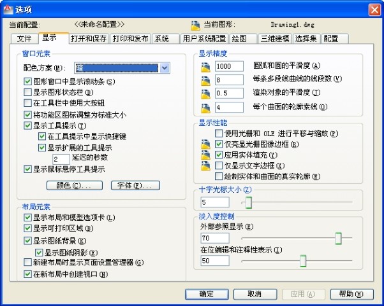Click the 延迟的秒数 input field

click(x=61, y=159)
